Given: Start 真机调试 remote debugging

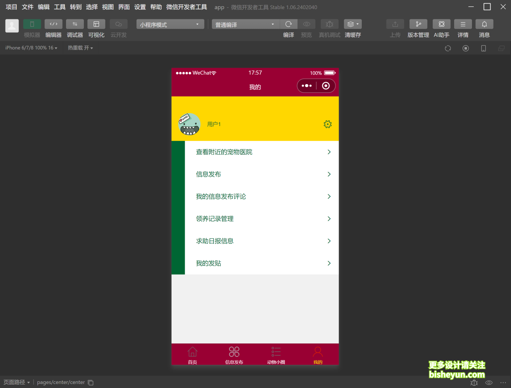Looking at the screenshot, I should (329, 24).
